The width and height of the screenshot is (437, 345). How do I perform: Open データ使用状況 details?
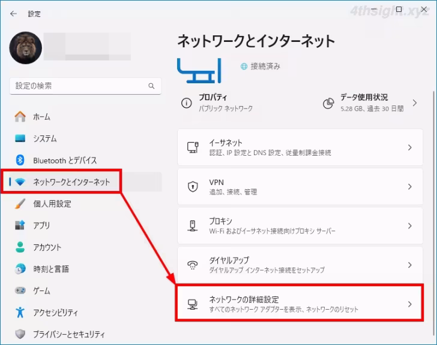point(371,103)
